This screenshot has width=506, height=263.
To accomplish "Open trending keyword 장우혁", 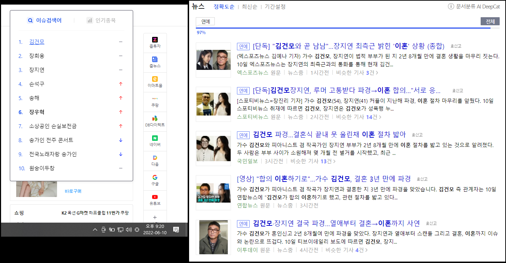I will 37,112.
